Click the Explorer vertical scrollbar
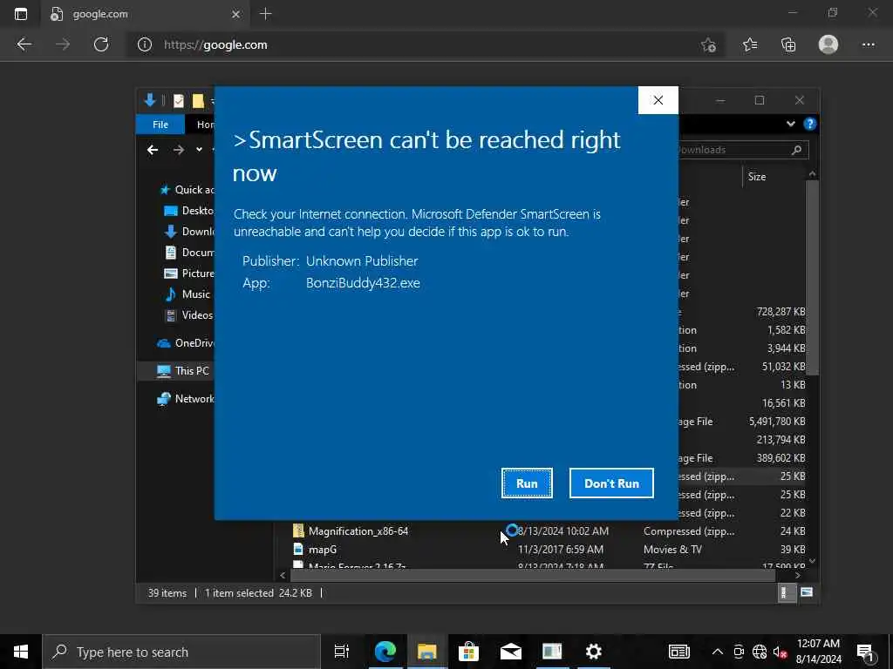Viewport: 893px width, 669px height. [x=813, y=279]
